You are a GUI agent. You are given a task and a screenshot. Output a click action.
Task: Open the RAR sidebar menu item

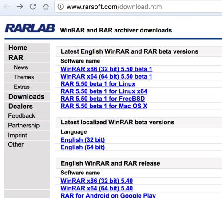click(27, 58)
